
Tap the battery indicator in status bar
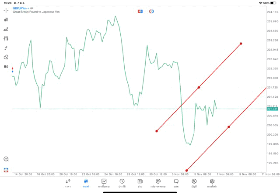click(x=274, y=3)
